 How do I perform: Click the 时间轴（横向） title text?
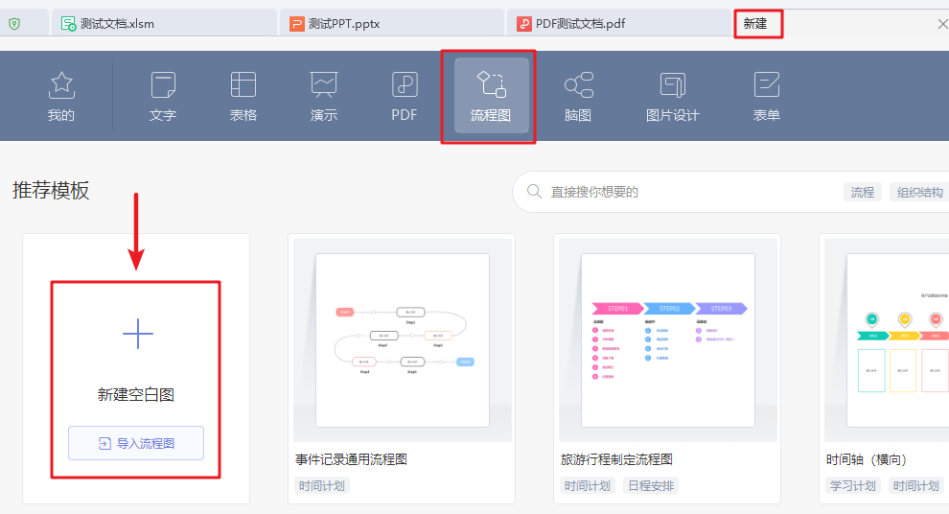(x=867, y=459)
